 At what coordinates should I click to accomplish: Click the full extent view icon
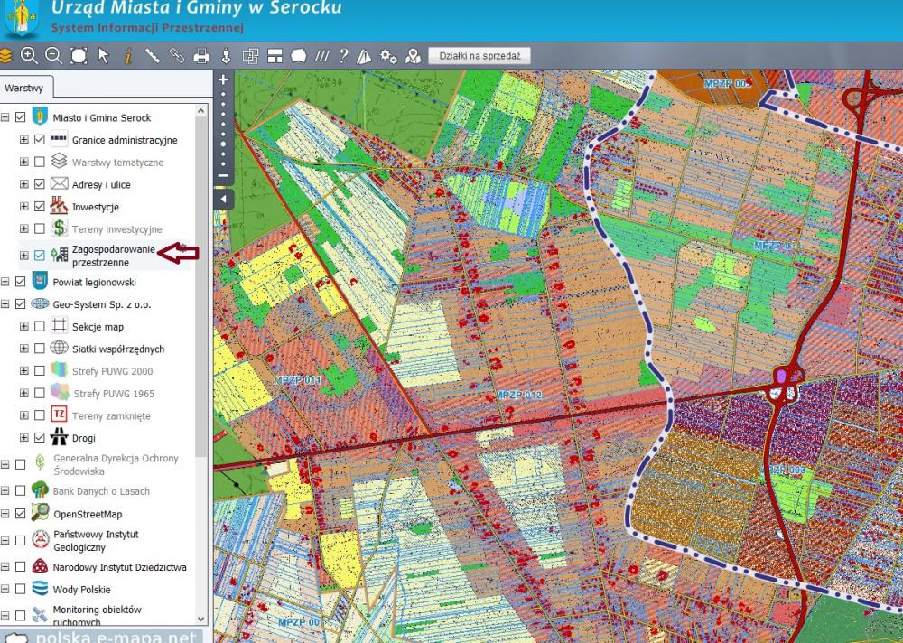pyautogui.click(x=79, y=55)
